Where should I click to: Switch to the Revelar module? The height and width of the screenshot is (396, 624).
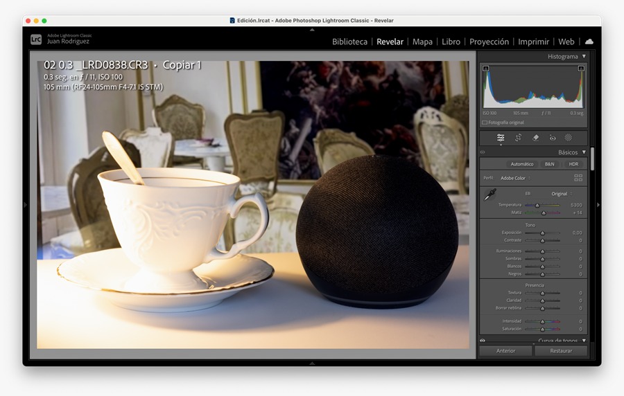click(x=390, y=42)
